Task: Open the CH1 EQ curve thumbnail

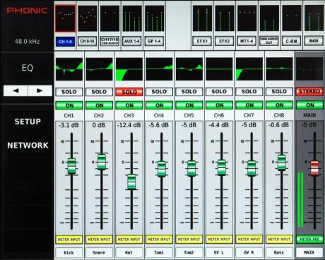Action: (x=69, y=69)
